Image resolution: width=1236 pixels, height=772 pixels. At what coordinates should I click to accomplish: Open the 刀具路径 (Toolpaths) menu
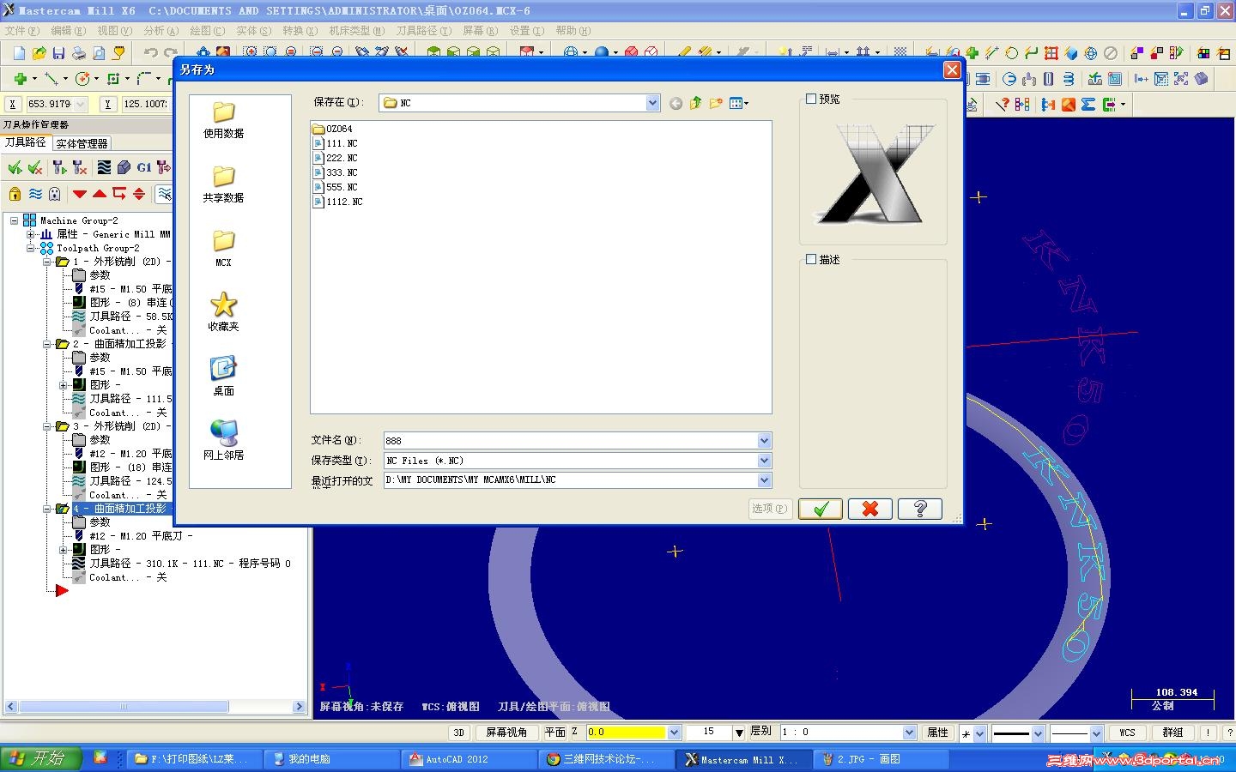(x=424, y=30)
